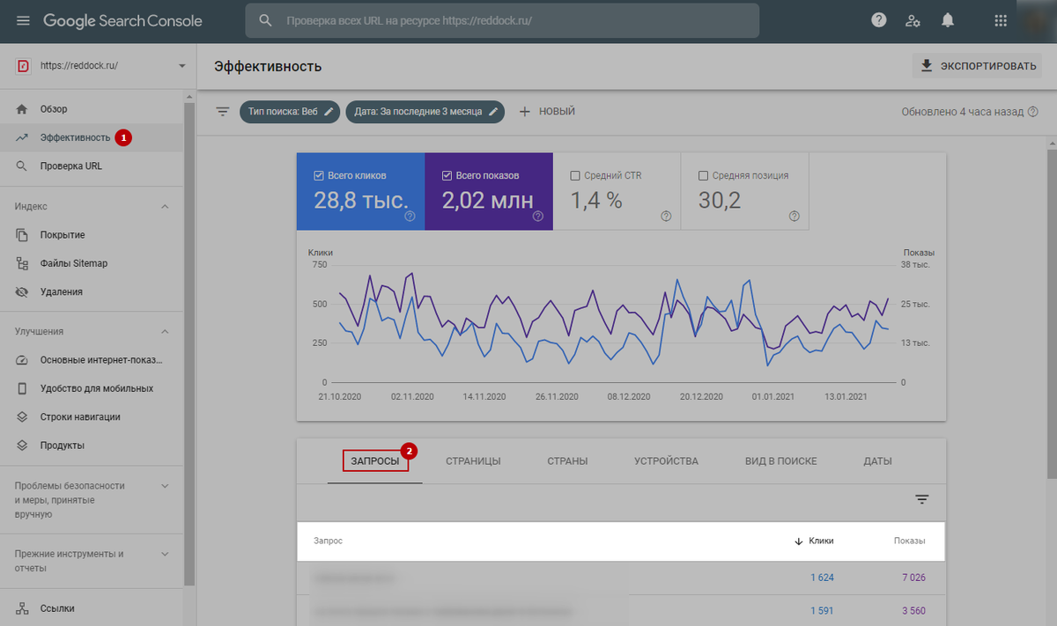Click the Обновлено 4 часа назад status text
The width and height of the screenshot is (1057, 626).
tap(963, 112)
